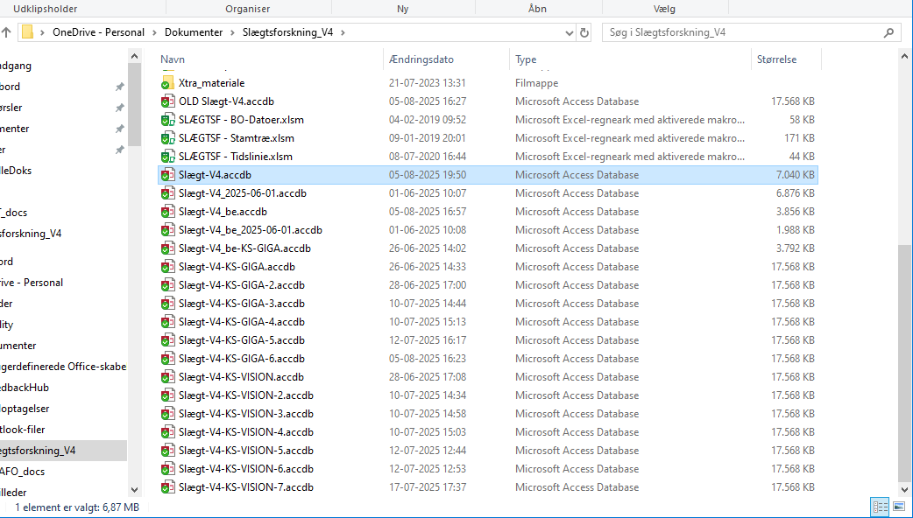Unpin the Dokumenter sidebar shortcut
The width and height of the screenshot is (913, 518).
pos(119,128)
